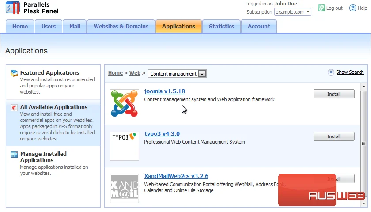Image resolution: width=371 pixels, height=212 pixels.
Task: Click the Home breadcrumb link
Action: pyautogui.click(x=115, y=73)
